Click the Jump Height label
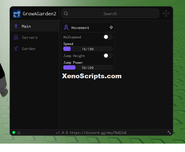The width and height of the screenshot is (185, 152). [74, 56]
